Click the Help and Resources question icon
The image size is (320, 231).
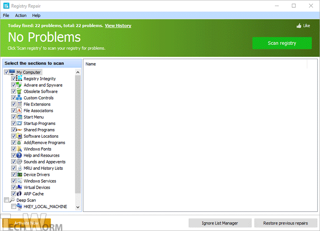(x=20, y=156)
